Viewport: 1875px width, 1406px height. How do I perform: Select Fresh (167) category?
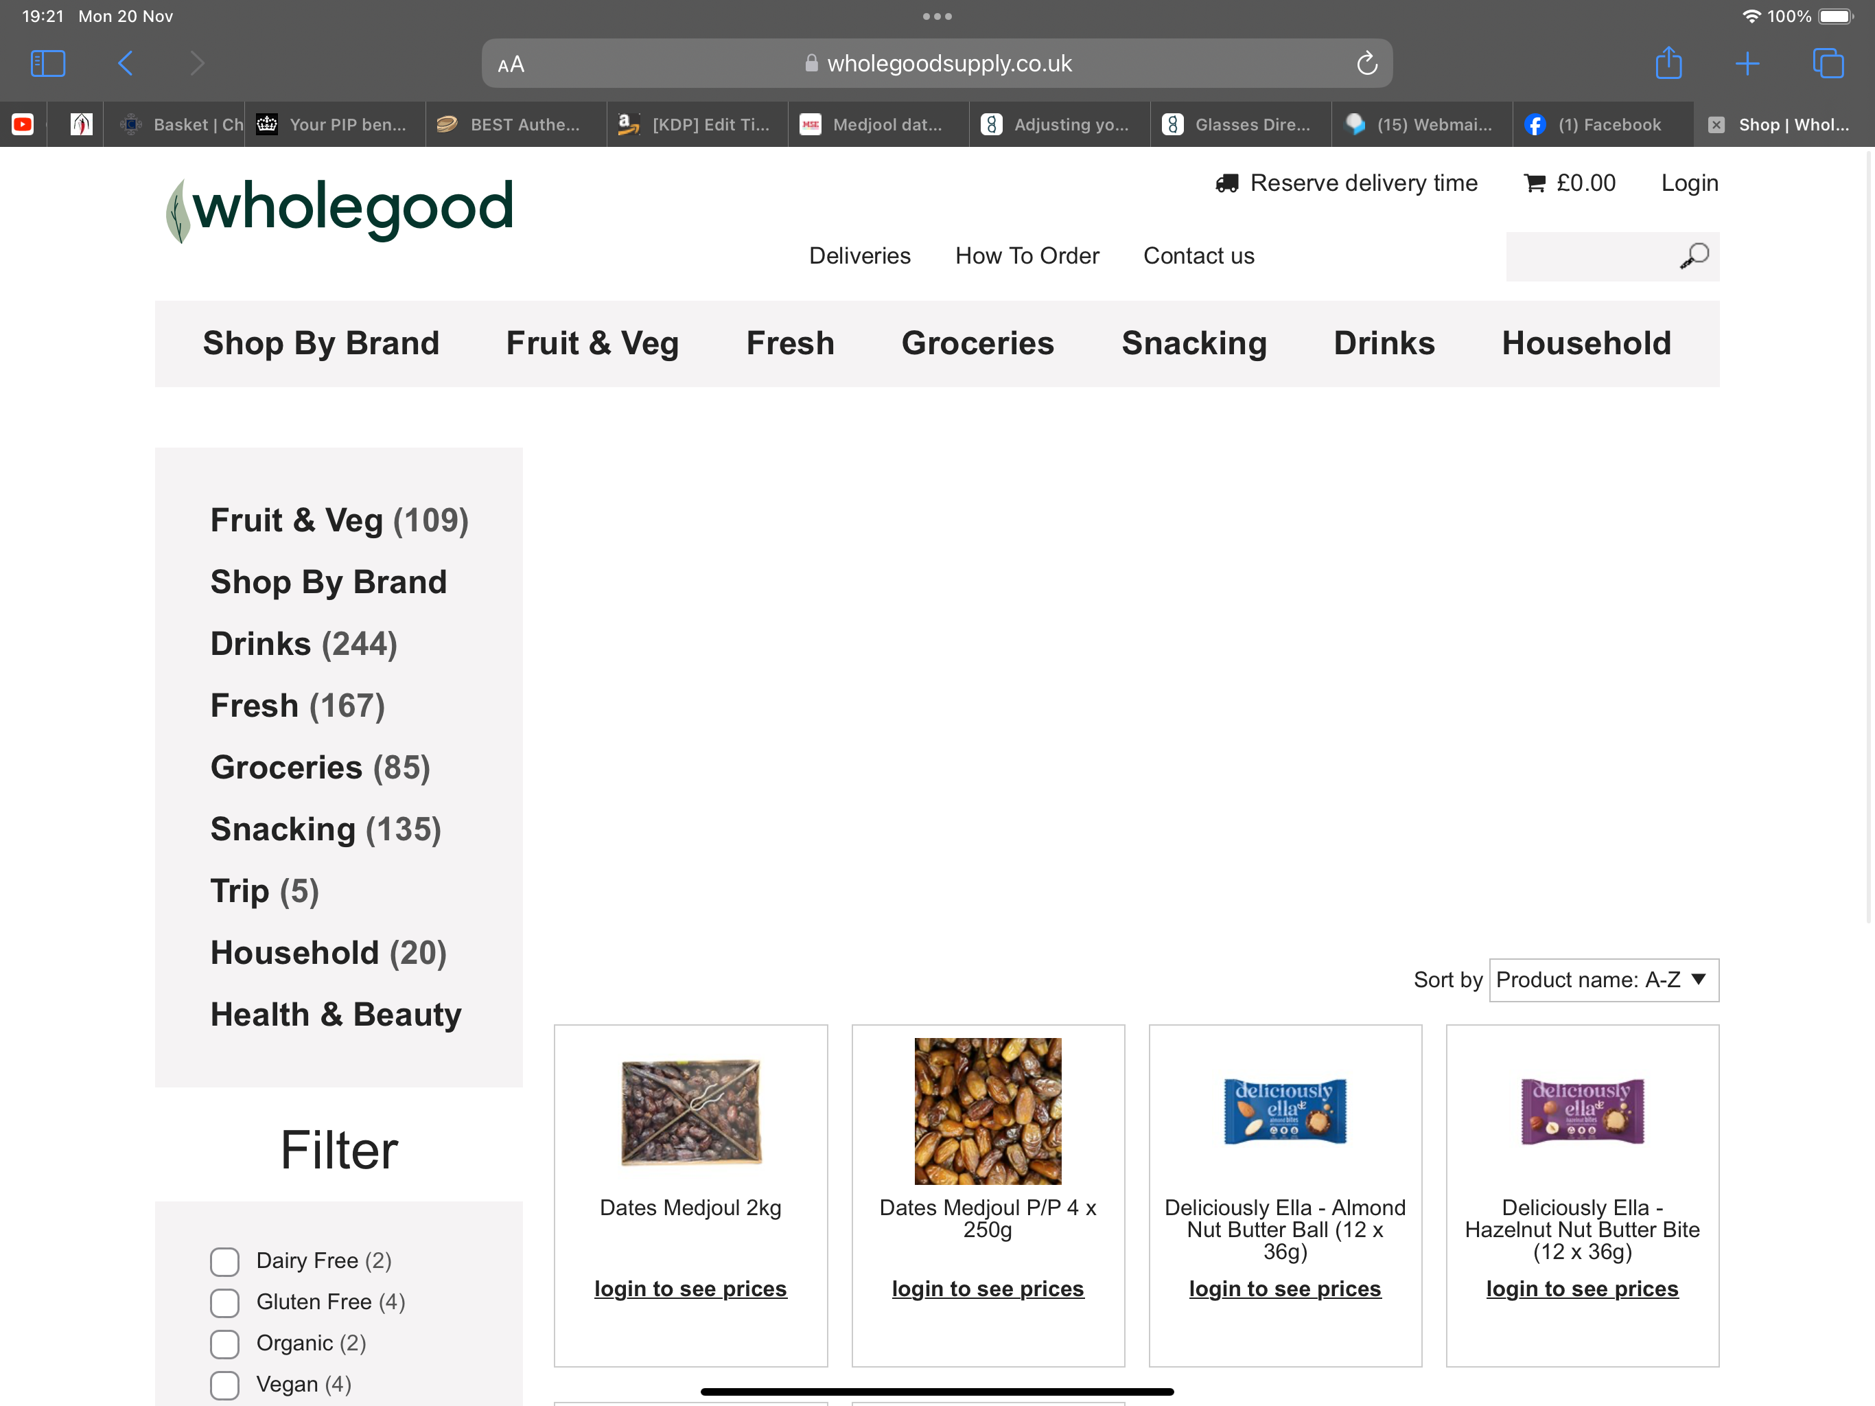(x=298, y=706)
